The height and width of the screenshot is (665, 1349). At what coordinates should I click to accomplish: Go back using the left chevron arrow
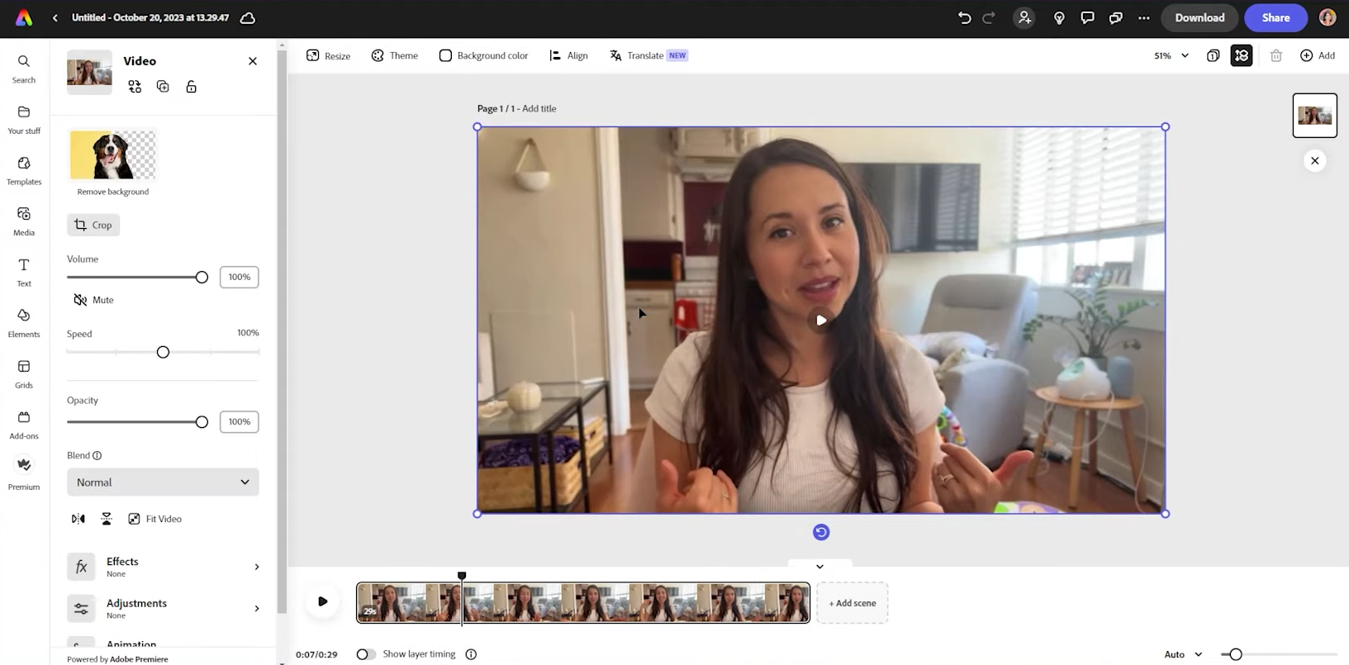click(55, 17)
